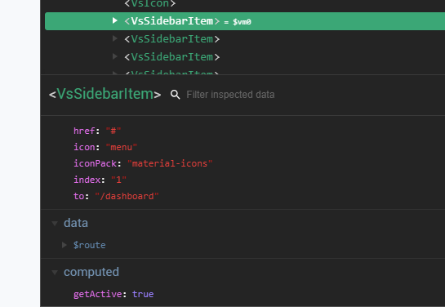Click the getActive computed value true
The height and width of the screenshot is (307, 445).
coord(143,294)
